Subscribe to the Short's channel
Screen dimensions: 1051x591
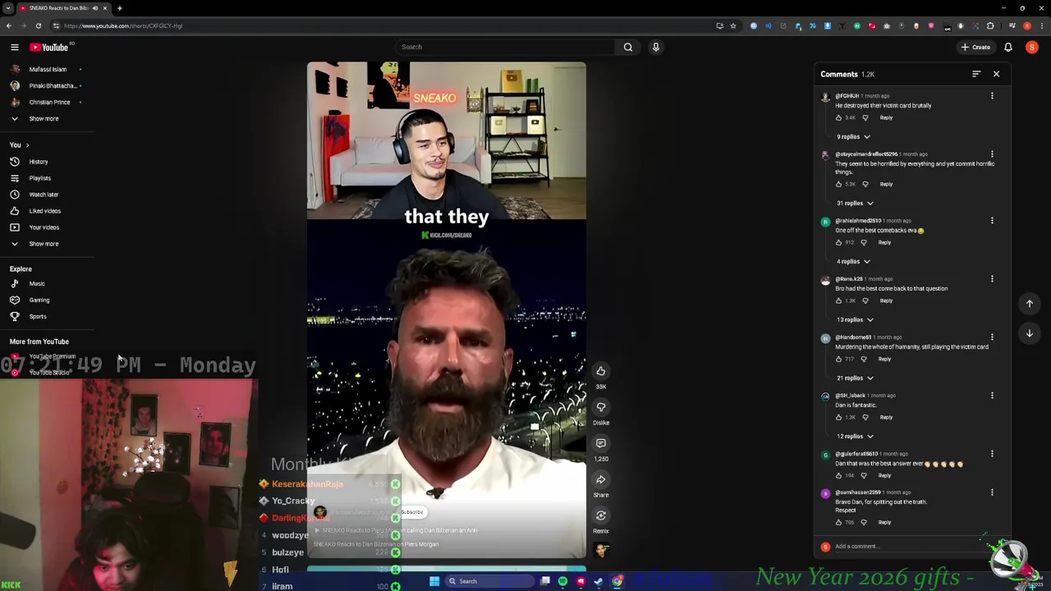click(412, 512)
